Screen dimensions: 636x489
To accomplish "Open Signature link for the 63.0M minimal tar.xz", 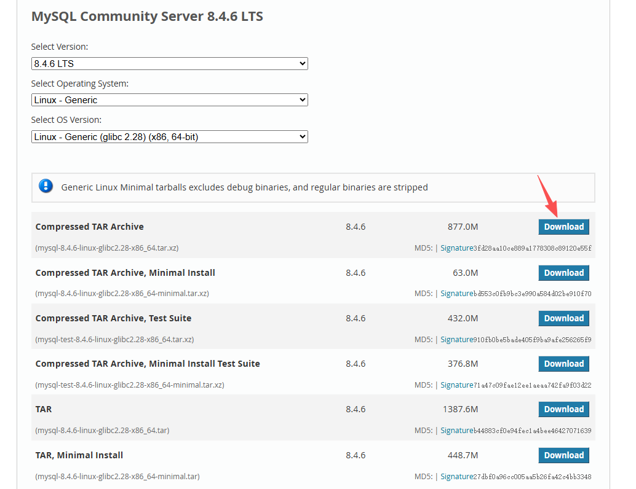I will pos(457,293).
